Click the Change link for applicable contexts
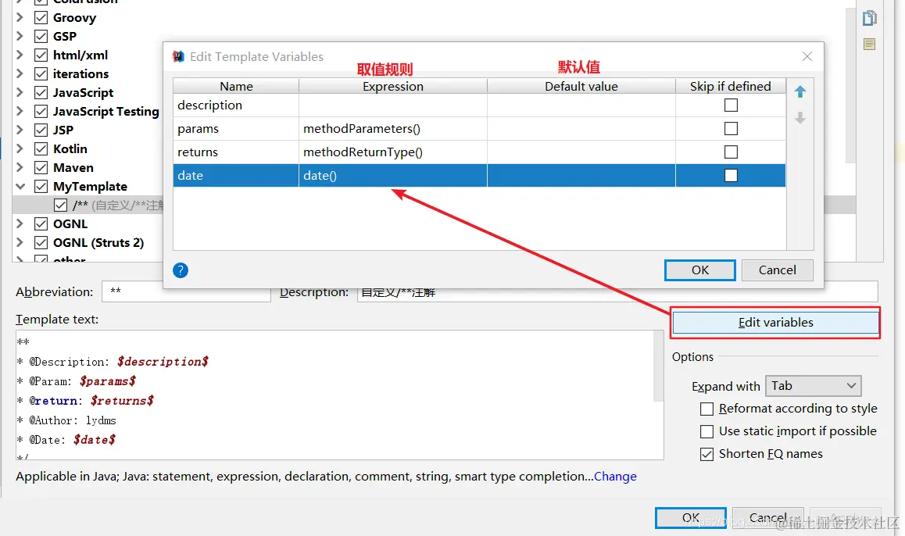 615,476
